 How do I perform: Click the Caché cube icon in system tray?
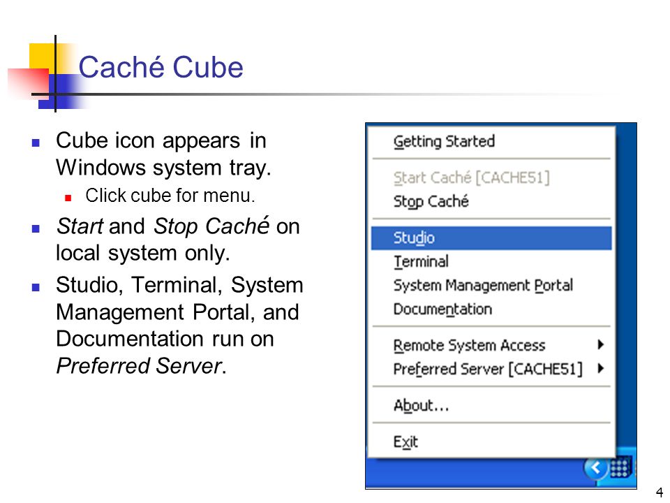(620, 467)
